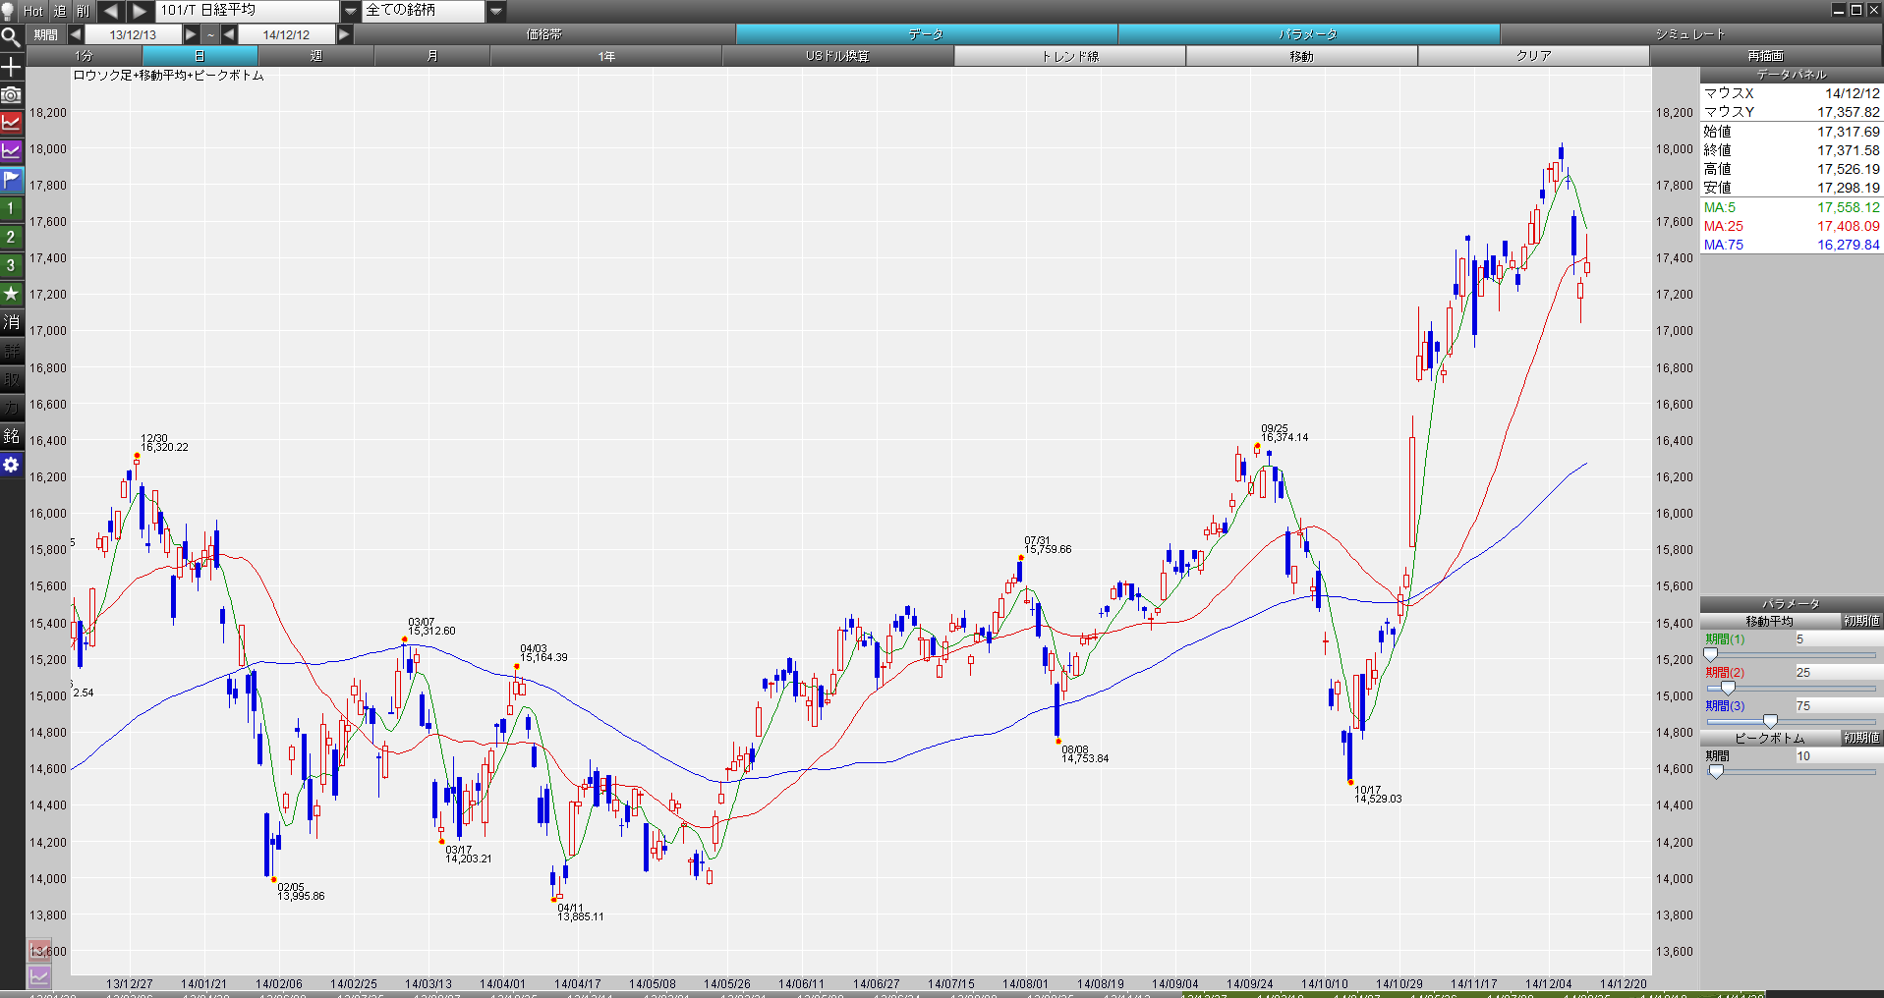Click the 再描画 redraw button

coord(1765,56)
